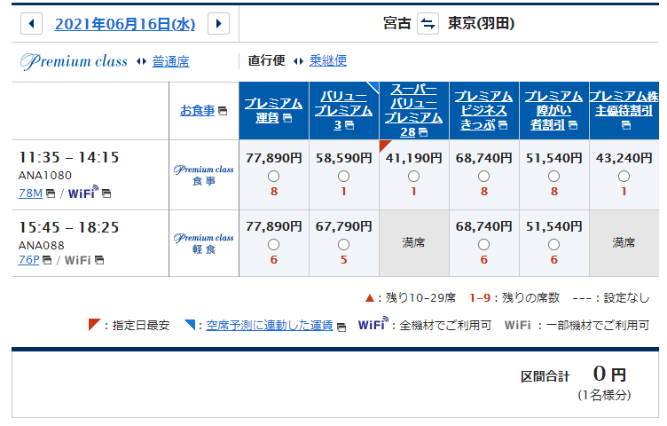
Task: Switch to 乗継便 connecting flights
Action: [x=327, y=60]
